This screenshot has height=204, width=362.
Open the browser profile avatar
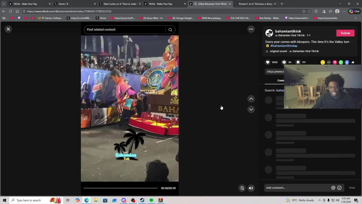click(x=337, y=11)
